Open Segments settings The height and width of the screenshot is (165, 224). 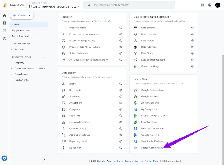(75, 116)
